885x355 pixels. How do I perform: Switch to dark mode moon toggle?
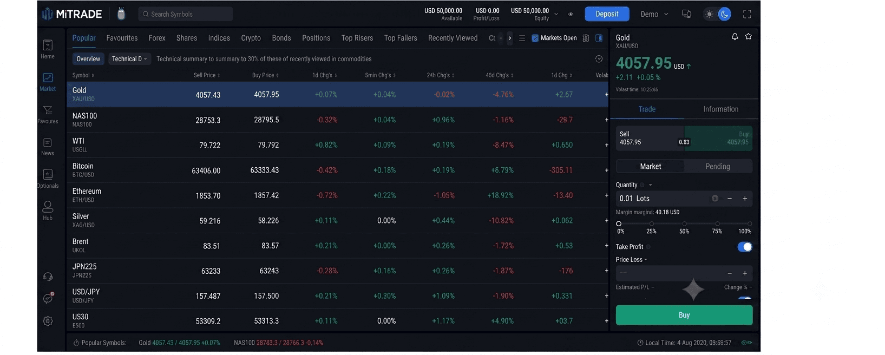point(724,14)
